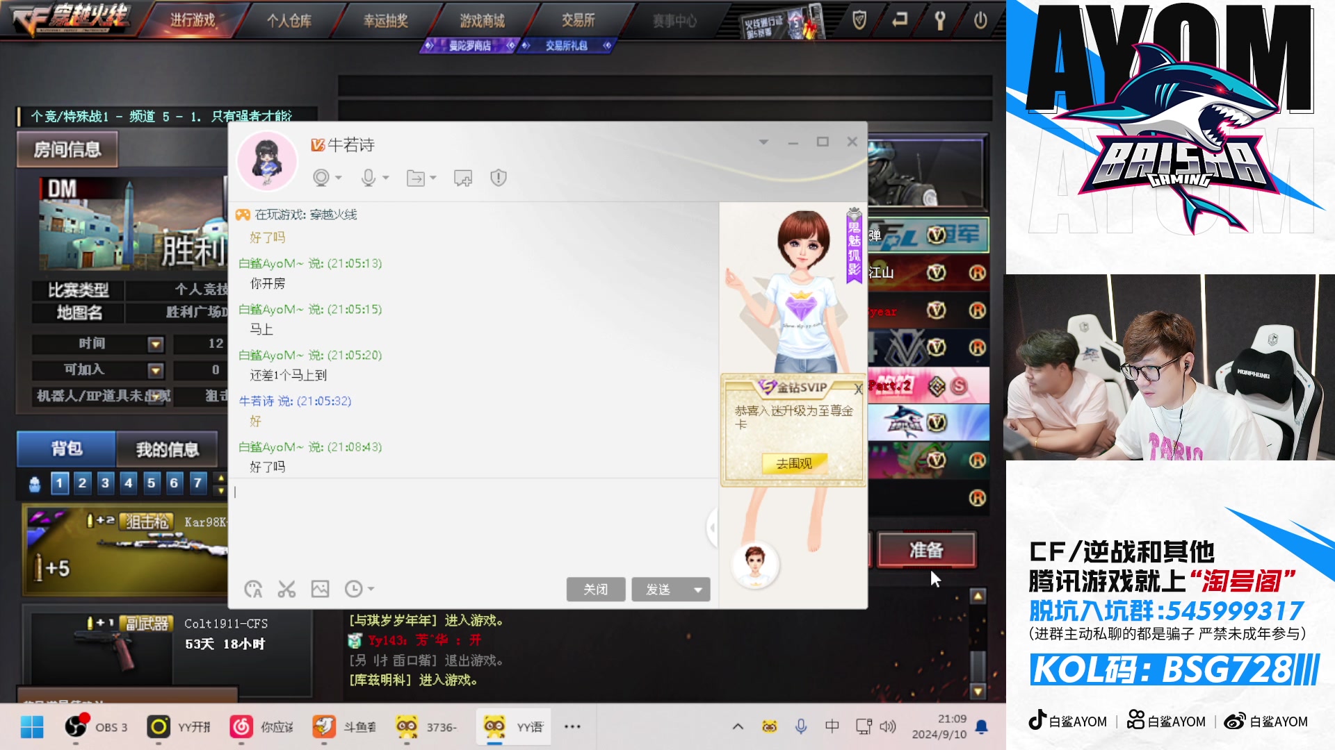The image size is (1335, 750).
Task: Open the send button options arrow
Action: click(697, 590)
